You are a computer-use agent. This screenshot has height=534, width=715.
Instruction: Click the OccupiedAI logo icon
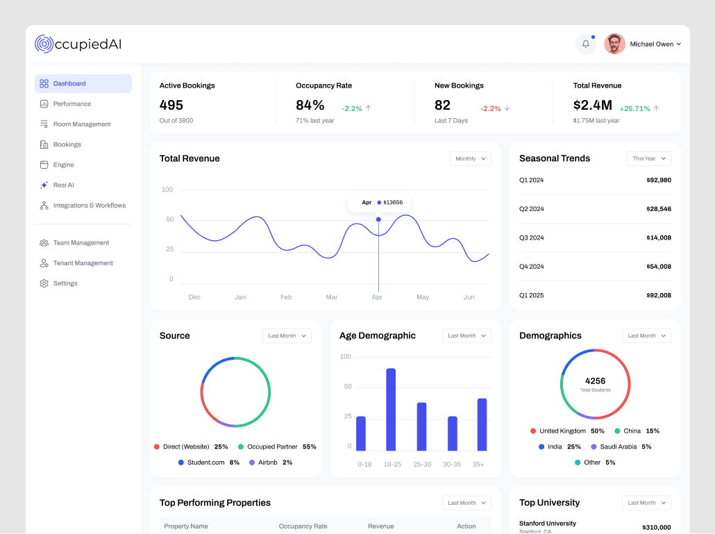[44, 44]
